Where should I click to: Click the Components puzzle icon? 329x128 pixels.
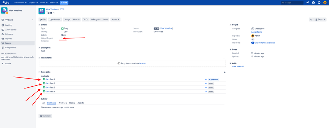pos(3,48)
